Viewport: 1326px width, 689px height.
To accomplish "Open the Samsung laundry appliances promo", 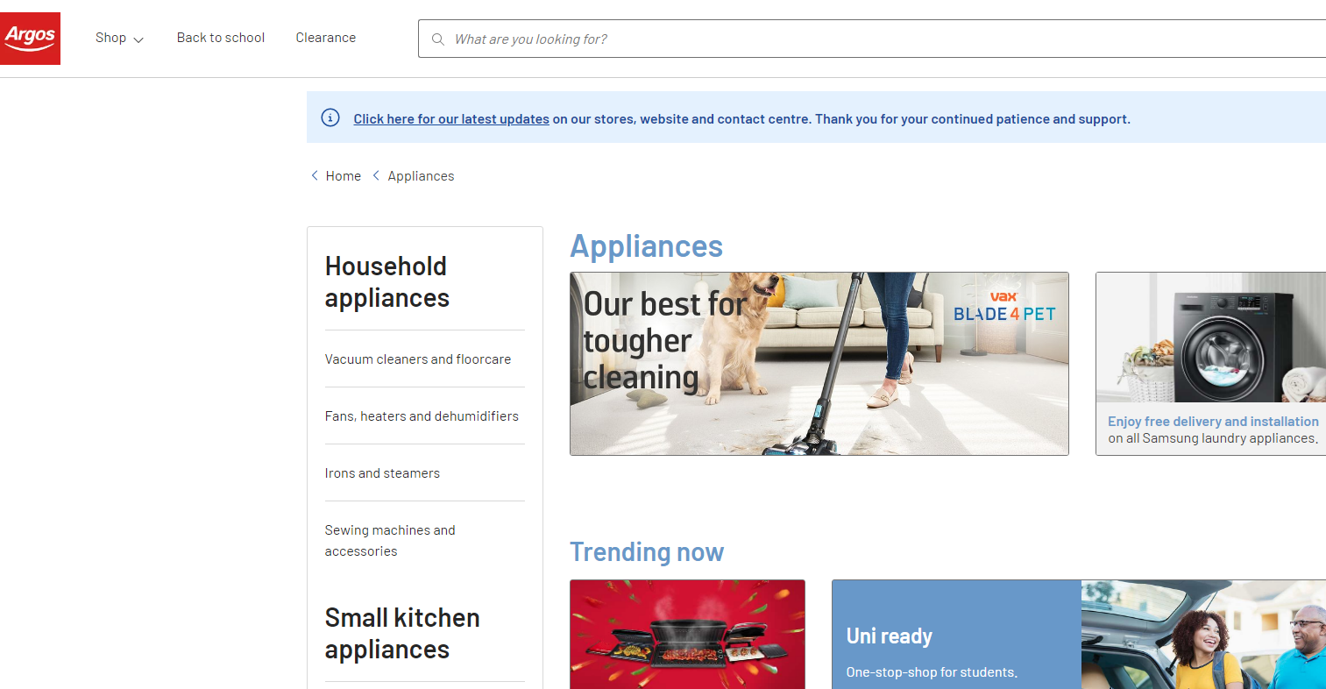I will [1210, 364].
